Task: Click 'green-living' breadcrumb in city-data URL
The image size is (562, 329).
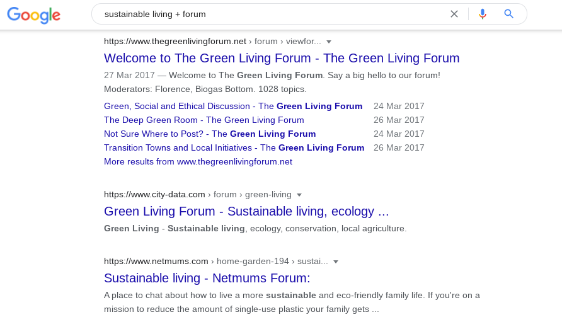Action: pyautogui.click(x=268, y=195)
